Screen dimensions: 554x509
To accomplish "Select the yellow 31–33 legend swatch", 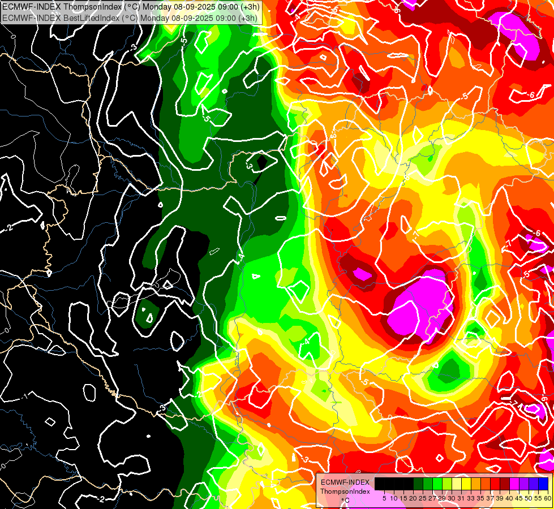I will coord(466,484).
